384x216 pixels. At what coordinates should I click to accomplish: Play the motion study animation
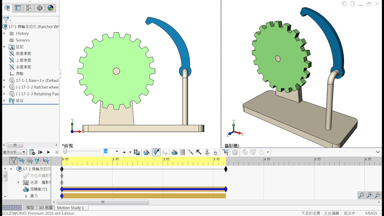coord(48,152)
